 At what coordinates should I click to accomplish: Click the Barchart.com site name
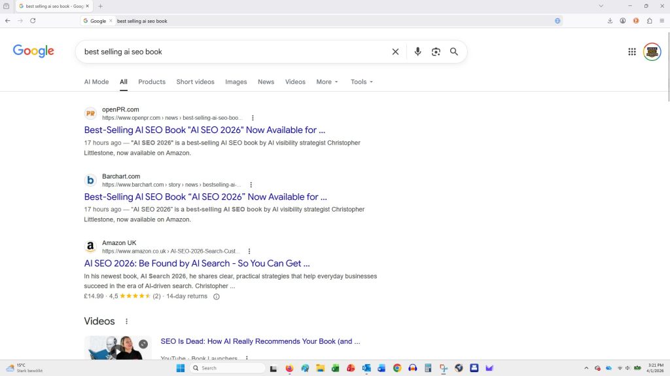click(x=121, y=176)
